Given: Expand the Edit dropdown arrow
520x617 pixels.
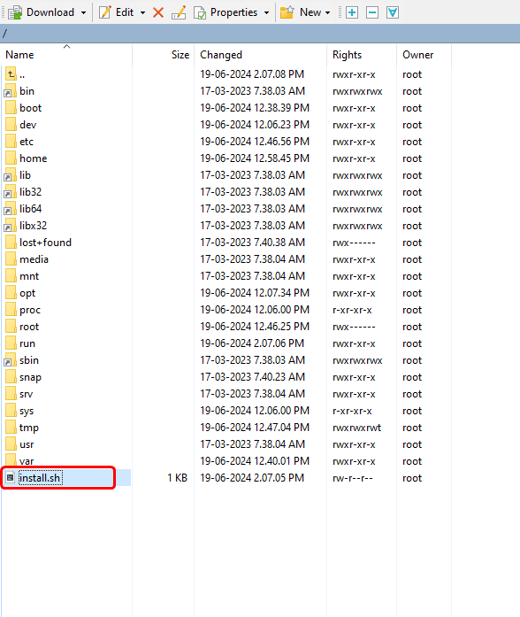Looking at the screenshot, I should click(142, 12).
